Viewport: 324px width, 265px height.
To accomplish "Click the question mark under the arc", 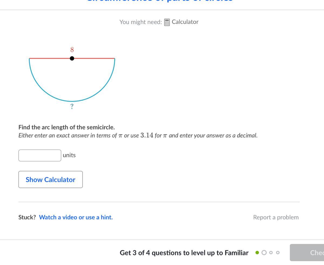I will [72, 107].
